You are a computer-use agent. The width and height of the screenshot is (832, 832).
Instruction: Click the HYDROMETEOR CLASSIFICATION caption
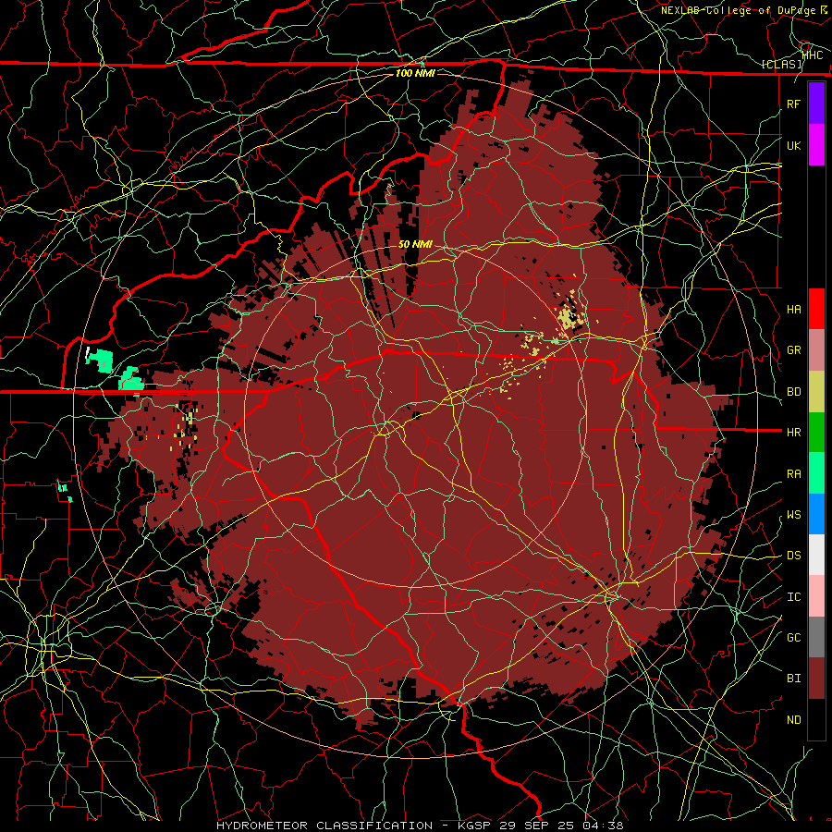tap(324, 826)
